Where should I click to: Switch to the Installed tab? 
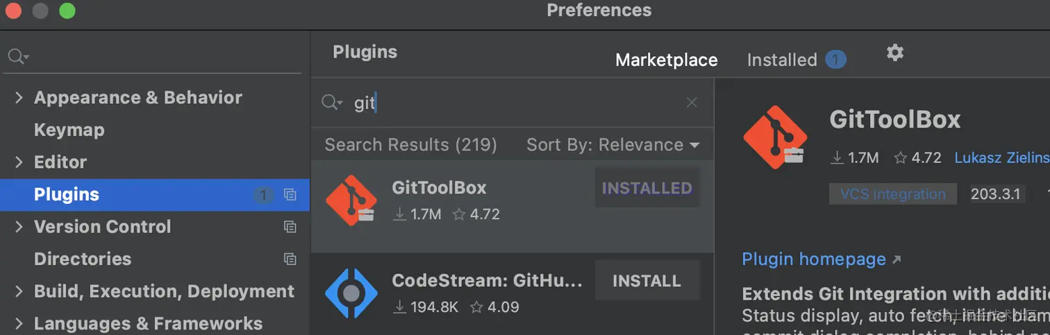[x=782, y=60]
